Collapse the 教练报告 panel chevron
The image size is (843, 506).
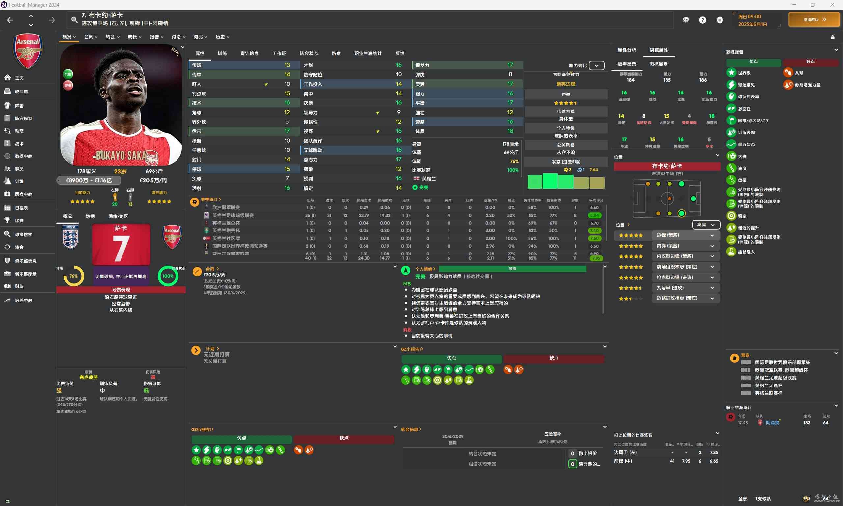tap(836, 50)
